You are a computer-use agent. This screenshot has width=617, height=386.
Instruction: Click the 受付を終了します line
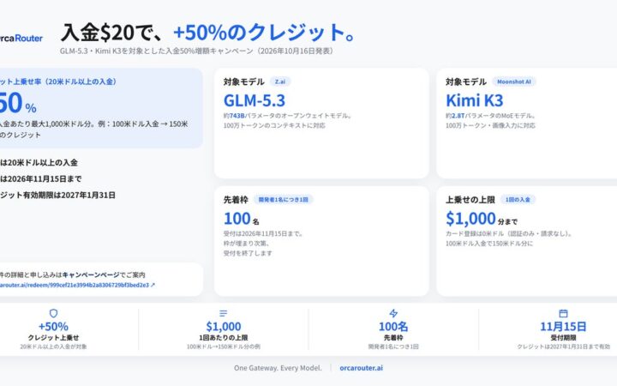[248, 253]
